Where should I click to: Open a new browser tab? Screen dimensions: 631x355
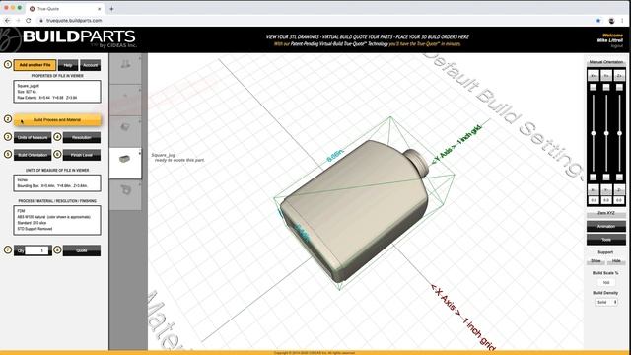coord(111,9)
